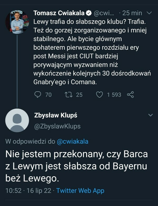
Task: Open Zbysław Klupś default avatar
Action: (17, 120)
